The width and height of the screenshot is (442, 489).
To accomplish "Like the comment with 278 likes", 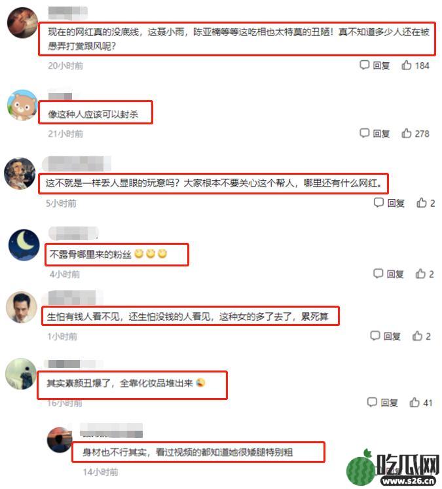I will tap(406, 133).
